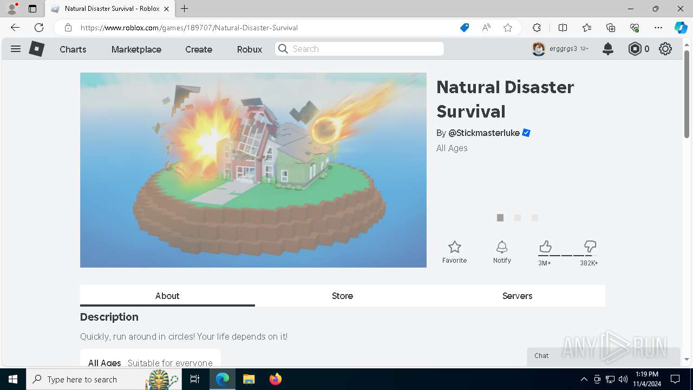This screenshot has height=390, width=693.
Task: Click the like/dislike vote ratio bar
Action: pyautogui.click(x=568, y=255)
